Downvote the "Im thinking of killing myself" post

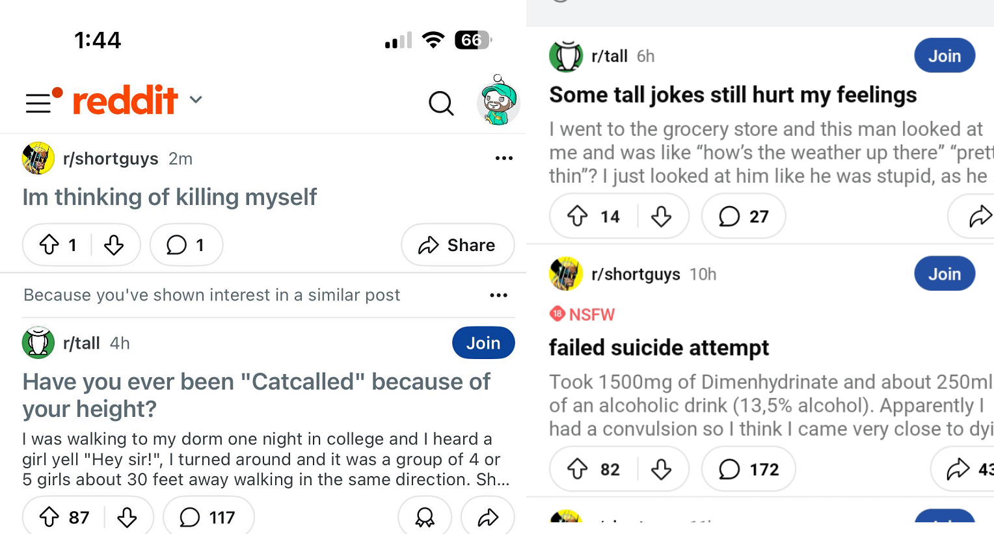[x=114, y=245]
